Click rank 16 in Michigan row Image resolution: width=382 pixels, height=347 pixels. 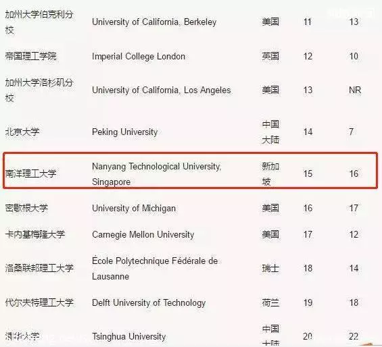308,209
